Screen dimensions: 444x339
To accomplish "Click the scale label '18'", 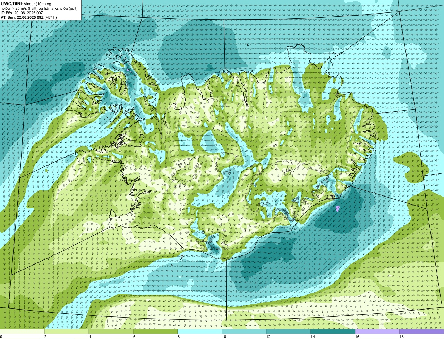I will tap(402, 337).
